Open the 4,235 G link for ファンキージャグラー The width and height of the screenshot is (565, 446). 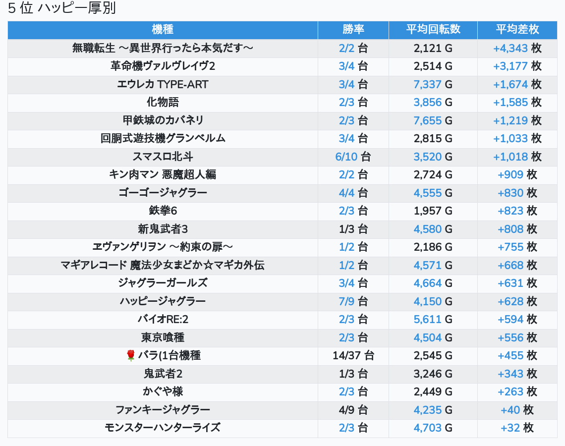[x=427, y=410]
